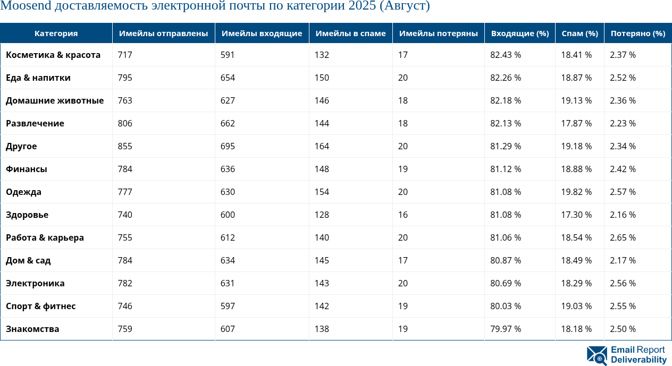Sort by "Входящие (%)" column header

(x=519, y=33)
